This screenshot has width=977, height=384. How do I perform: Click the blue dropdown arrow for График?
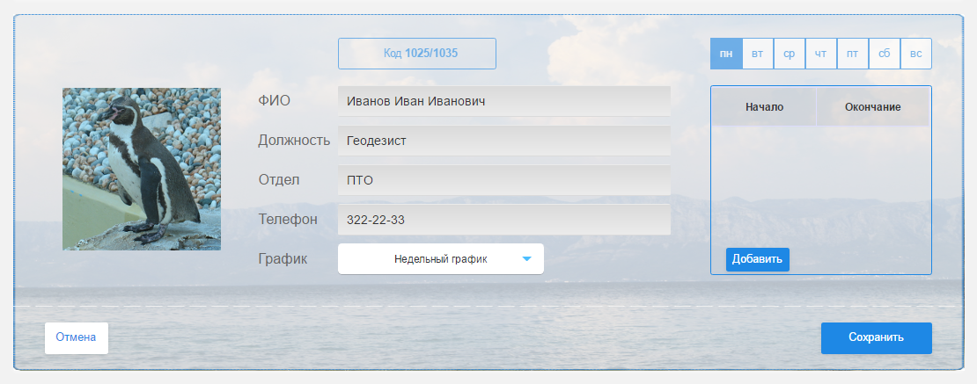point(527,259)
